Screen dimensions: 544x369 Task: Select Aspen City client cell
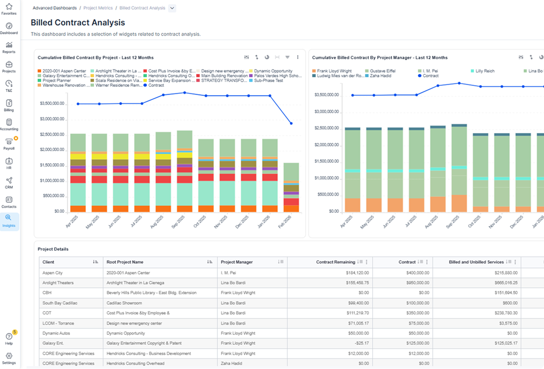71,273
